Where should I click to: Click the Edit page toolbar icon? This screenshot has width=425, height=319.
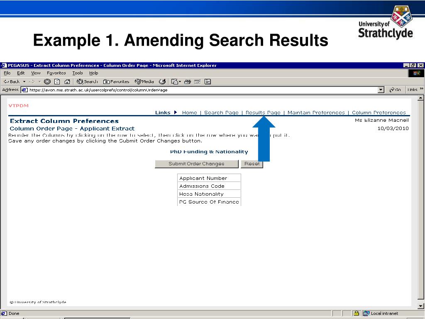[197, 81]
